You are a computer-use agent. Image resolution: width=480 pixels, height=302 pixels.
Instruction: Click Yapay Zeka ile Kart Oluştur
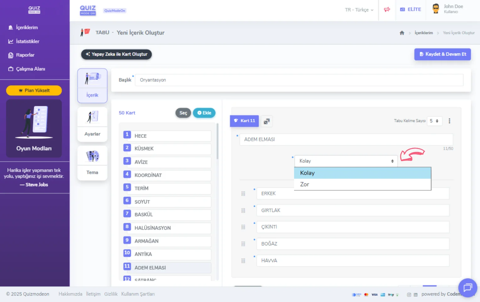(117, 54)
